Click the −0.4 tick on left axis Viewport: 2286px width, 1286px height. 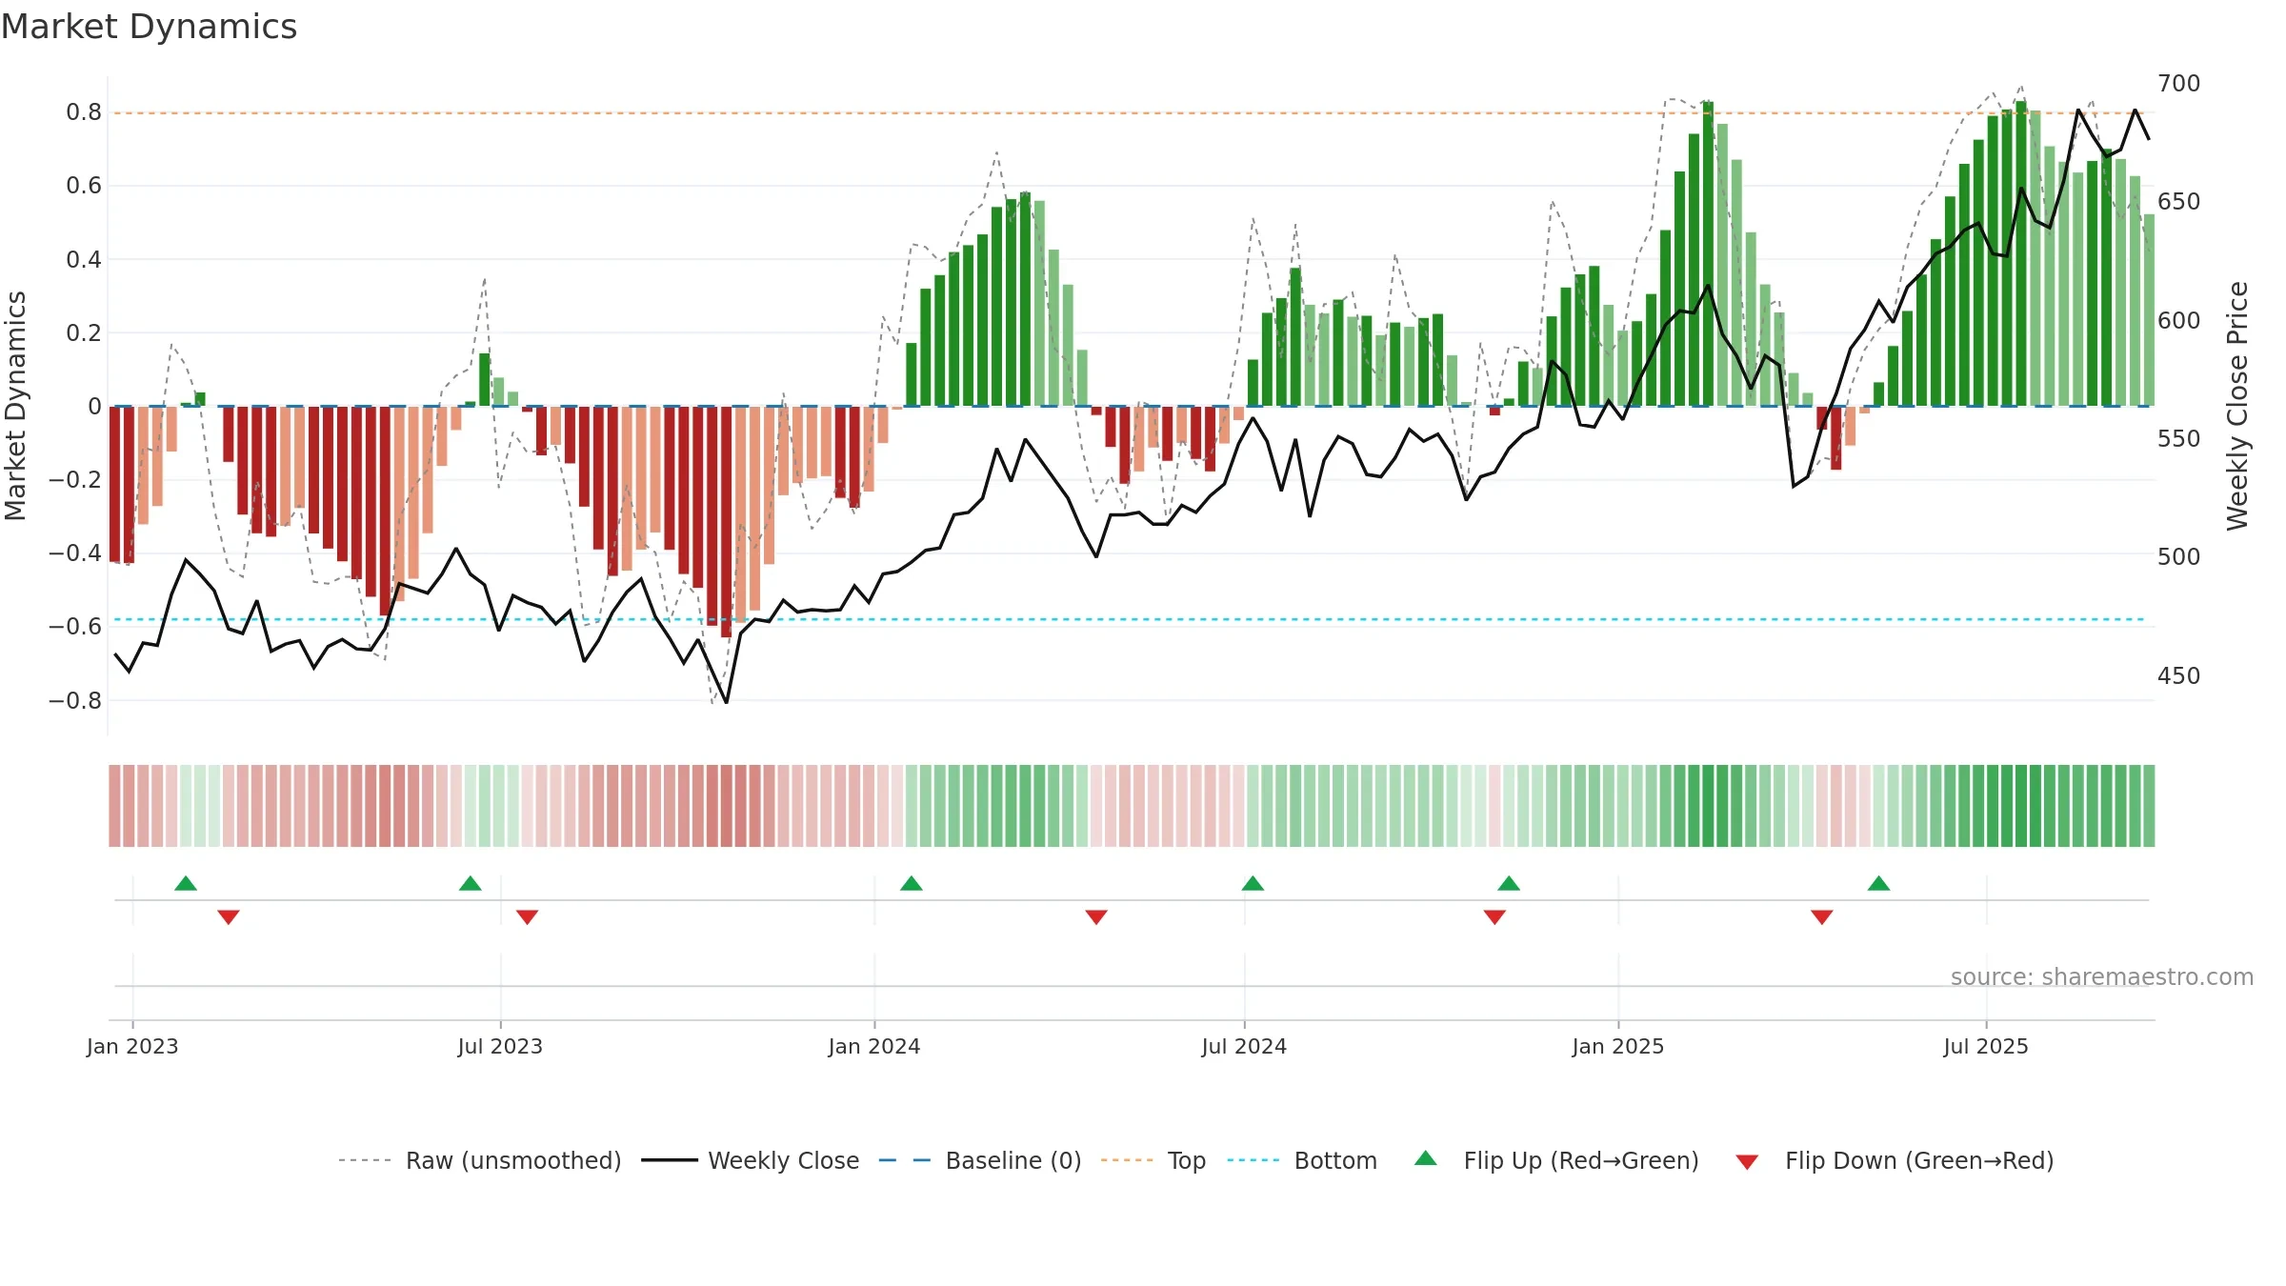[x=75, y=553]
